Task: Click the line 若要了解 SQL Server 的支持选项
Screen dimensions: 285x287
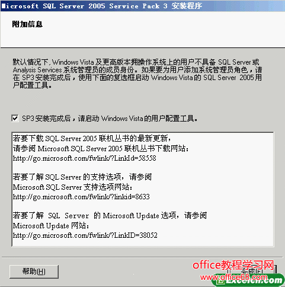Action: pos(82,177)
